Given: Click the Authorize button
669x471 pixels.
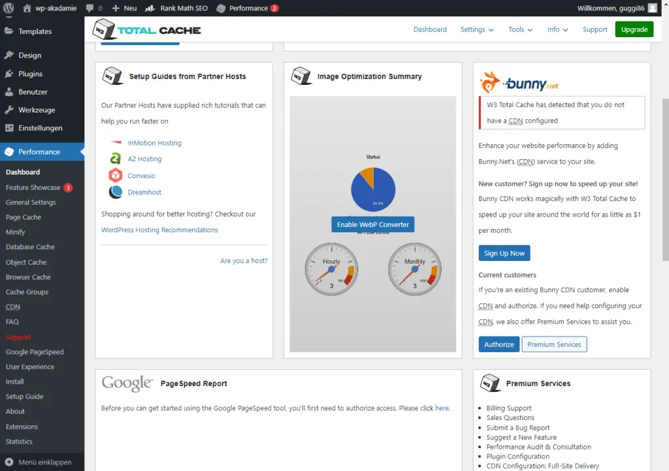Looking at the screenshot, I should tap(498, 344).
